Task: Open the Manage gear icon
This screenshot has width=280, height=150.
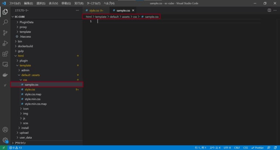Action: pyautogui.click(x=5, y=140)
